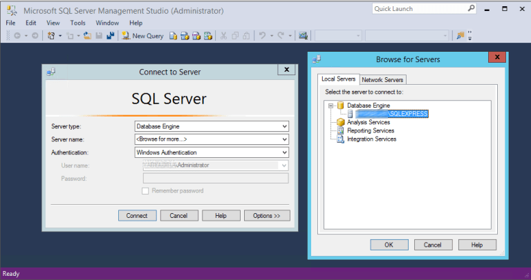Click the Analysis Services cube icon
This screenshot has width=531, height=280.
(341, 122)
